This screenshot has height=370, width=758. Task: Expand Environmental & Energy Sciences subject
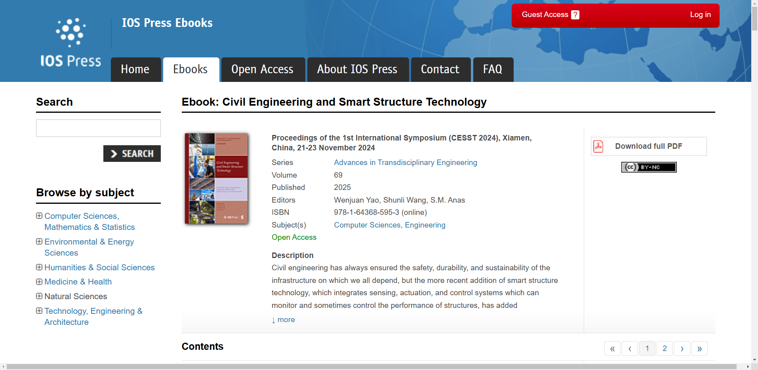pos(39,241)
